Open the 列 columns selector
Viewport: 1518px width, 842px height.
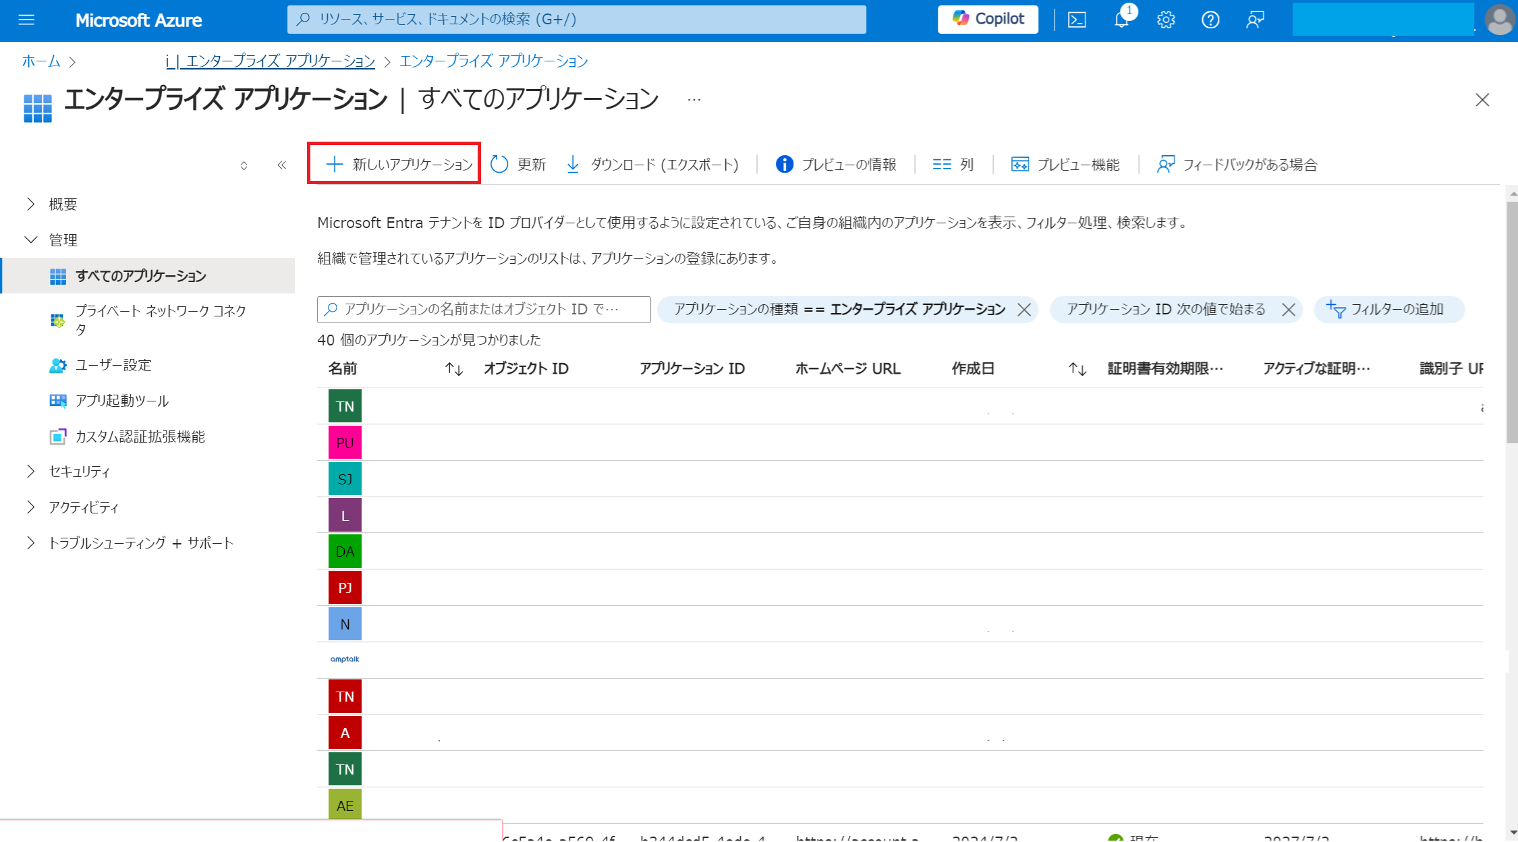pos(953,164)
